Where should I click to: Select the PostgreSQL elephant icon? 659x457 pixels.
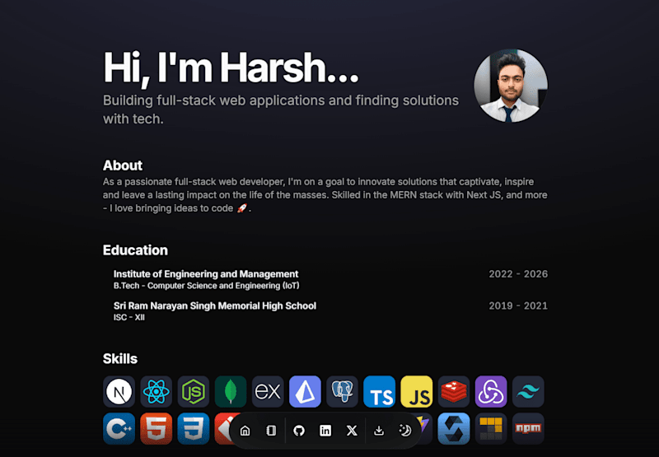pyautogui.click(x=342, y=391)
